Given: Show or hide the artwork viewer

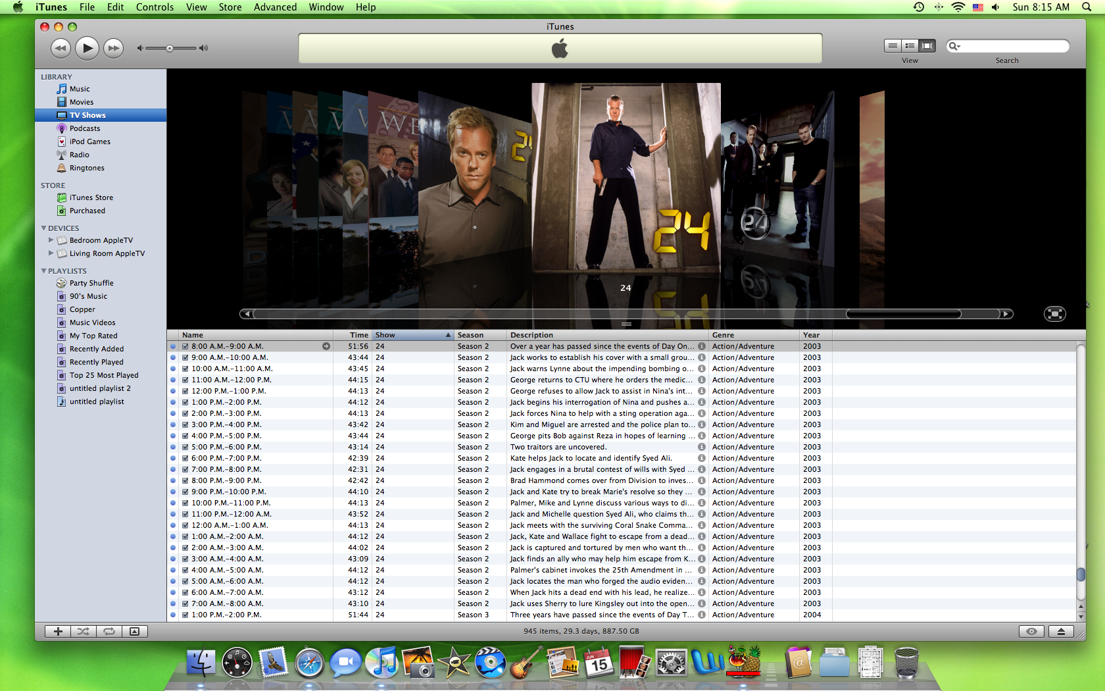Looking at the screenshot, I should pyautogui.click(x=135, y=631).
